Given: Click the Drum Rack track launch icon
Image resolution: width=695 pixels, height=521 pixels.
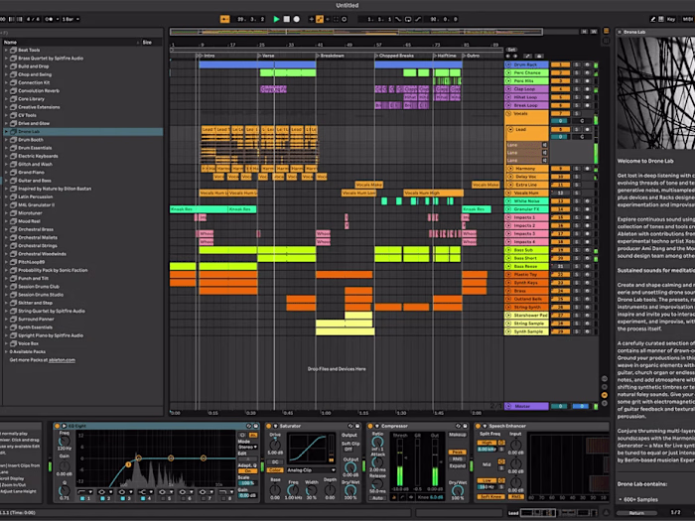Looking at the screenshot, I should tap(508, 65).
